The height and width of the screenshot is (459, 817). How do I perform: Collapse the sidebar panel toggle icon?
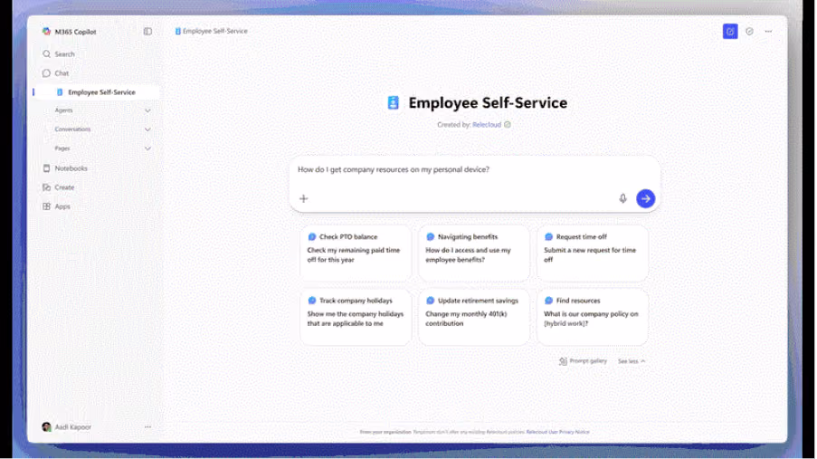148,32
